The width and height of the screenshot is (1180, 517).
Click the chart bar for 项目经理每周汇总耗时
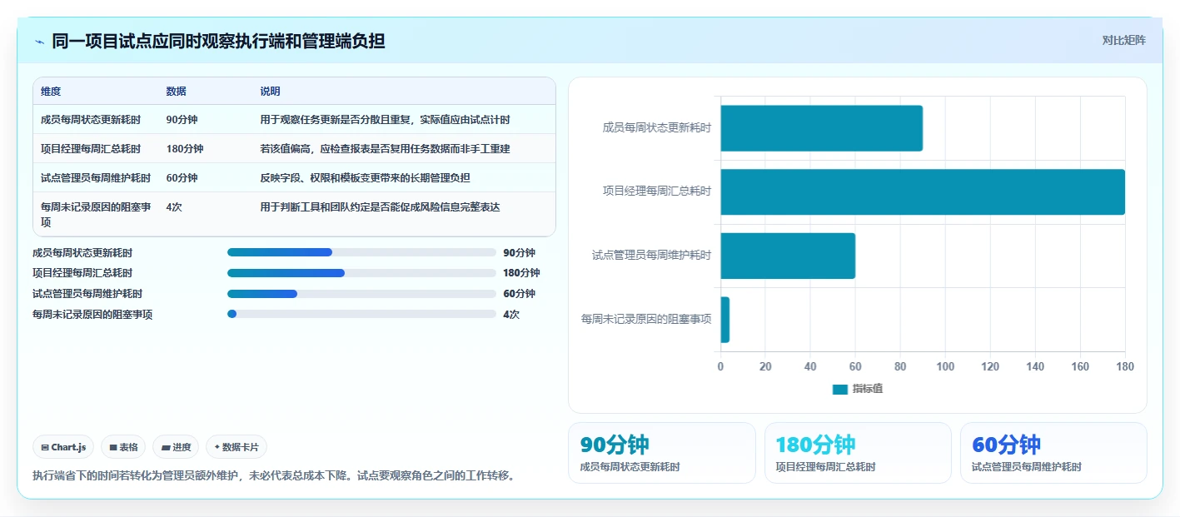923,192
